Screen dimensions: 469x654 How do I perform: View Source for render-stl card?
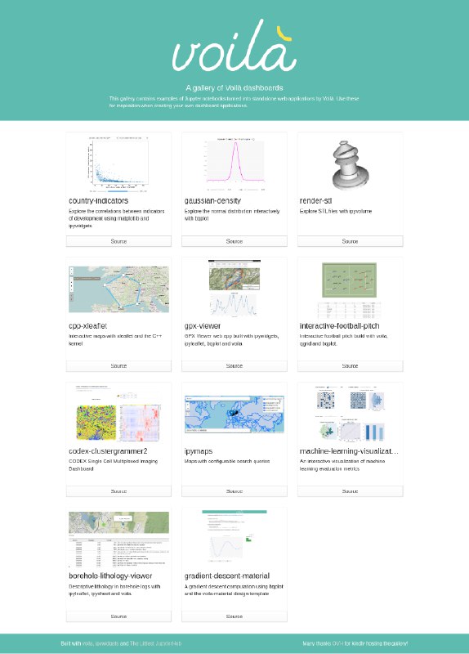coord(350,241)
